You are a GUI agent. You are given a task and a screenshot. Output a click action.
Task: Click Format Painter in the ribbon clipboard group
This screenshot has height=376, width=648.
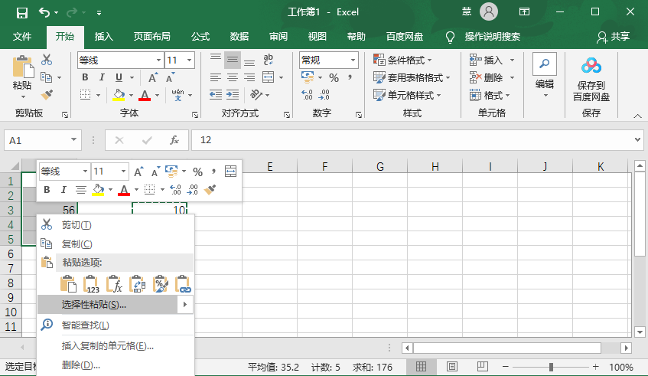tap(47, 95)
